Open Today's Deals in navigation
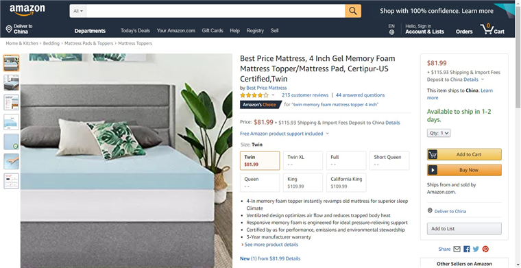Viewport: 521px width, 268px height. pyautogui.click(x=135, y=31)
